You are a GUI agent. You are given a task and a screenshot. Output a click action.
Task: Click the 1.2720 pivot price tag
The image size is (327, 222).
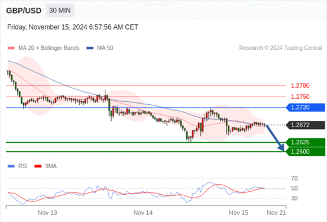(306, 107)
